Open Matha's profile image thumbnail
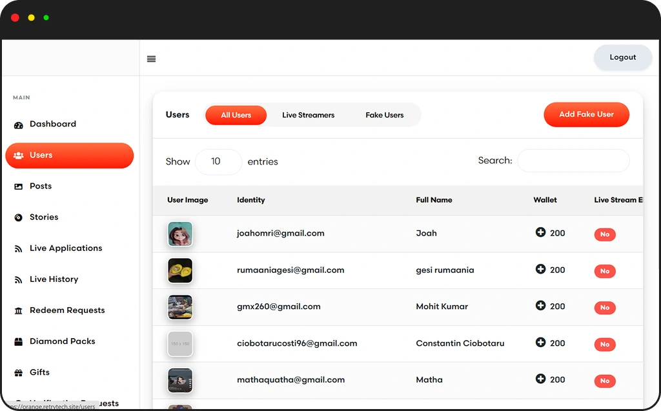The height and width of the screenshot is (411, 661). (180, 381)
